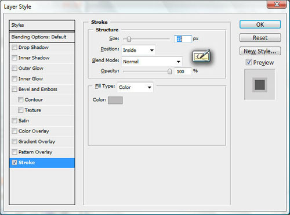Check the Texture checkbox

(20, 110)
